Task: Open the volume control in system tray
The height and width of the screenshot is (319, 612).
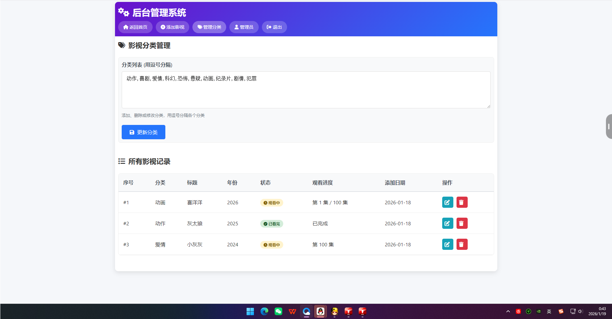Action: click(x=580, y=311)
